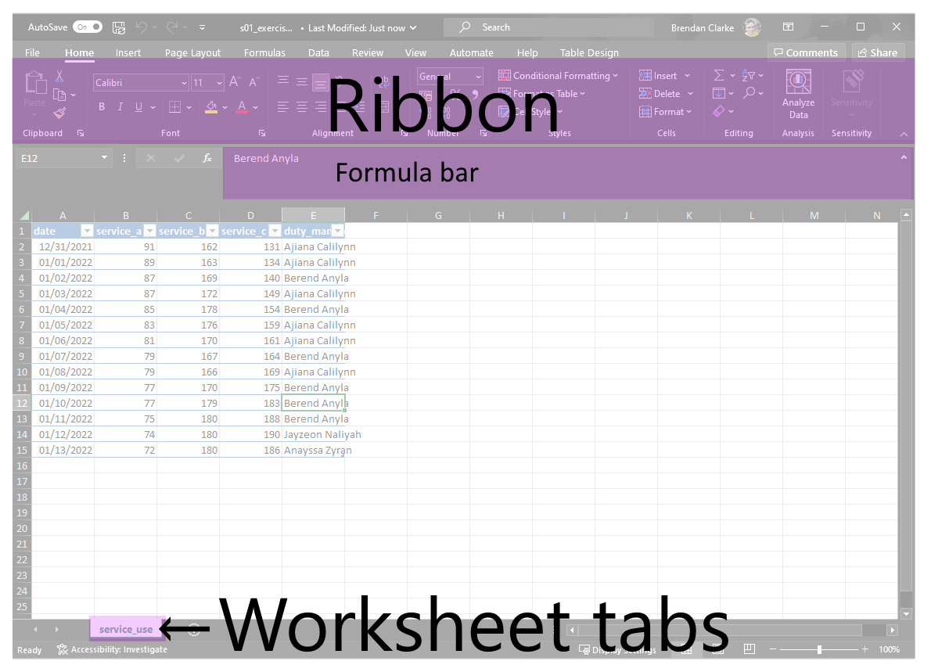Select the service_use worksheet tab

point(126,629)
